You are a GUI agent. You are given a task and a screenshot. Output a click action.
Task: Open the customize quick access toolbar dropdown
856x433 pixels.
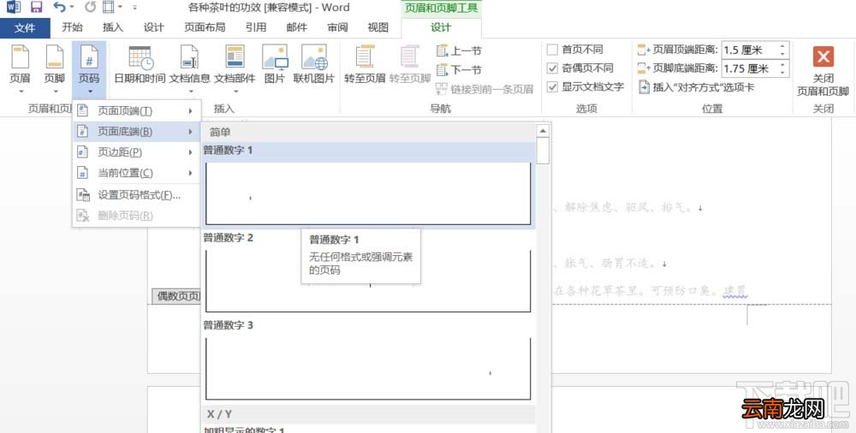point(135,8)
